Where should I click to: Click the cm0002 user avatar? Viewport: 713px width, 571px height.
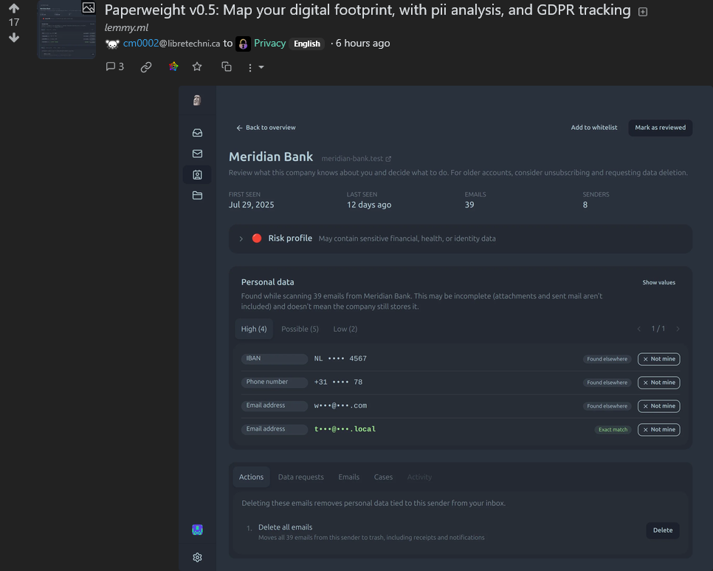tap(112, 44)
